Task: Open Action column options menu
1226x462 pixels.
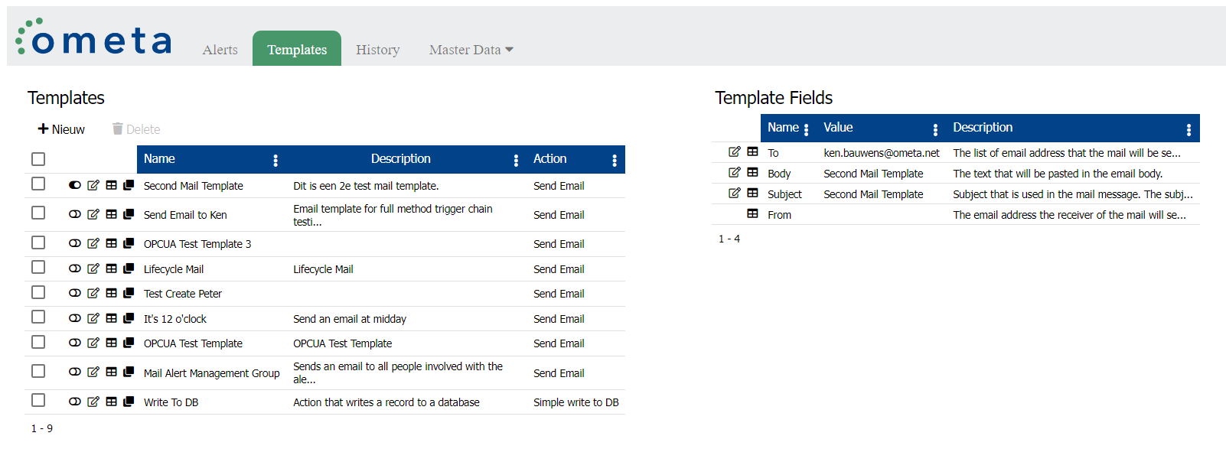Action: 615,160
